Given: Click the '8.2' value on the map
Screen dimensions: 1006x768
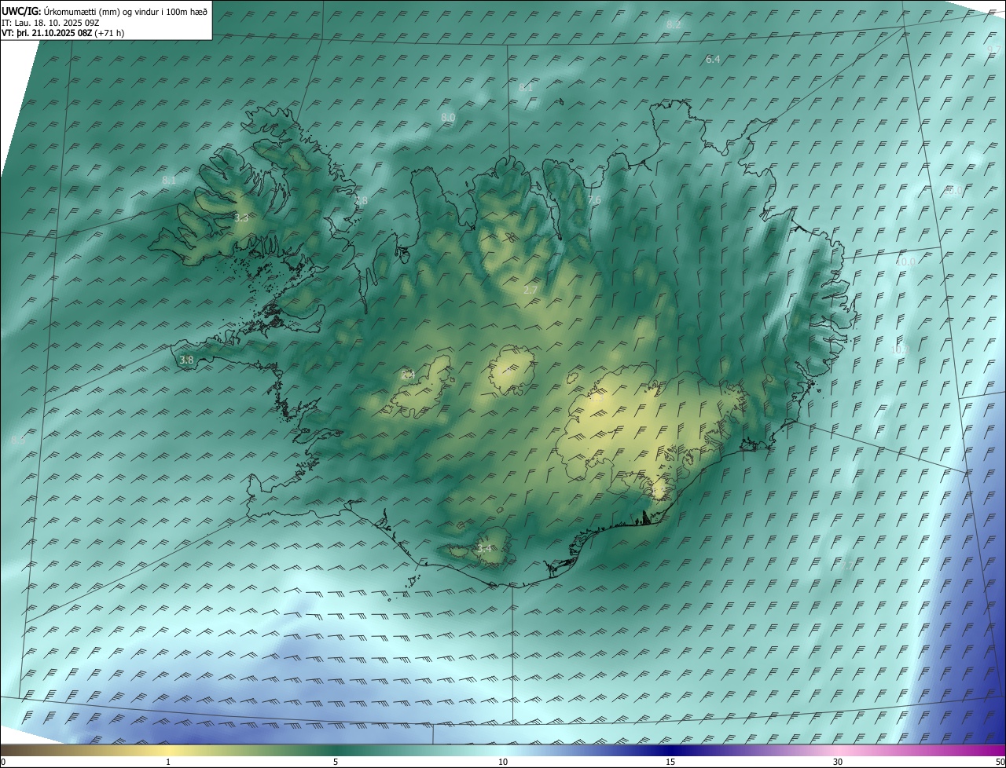Looking at the screenshot, I should point(674,25).
